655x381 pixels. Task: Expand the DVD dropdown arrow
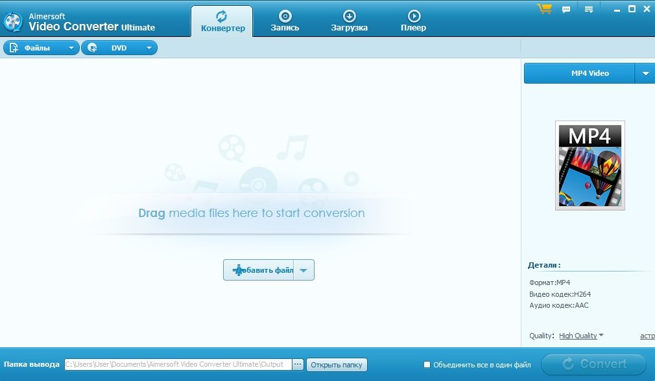pos(149,48)
